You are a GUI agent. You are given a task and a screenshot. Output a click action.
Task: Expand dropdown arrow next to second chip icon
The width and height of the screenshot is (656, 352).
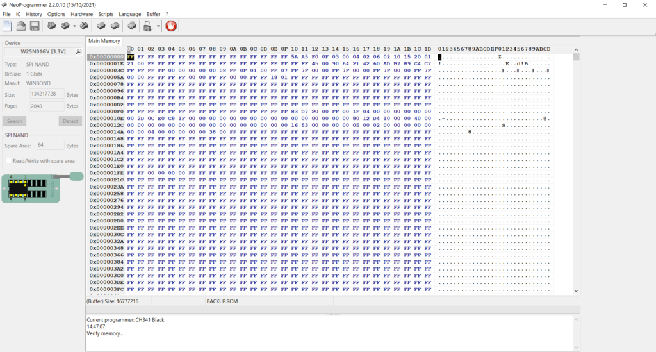(x=74, y=26)
